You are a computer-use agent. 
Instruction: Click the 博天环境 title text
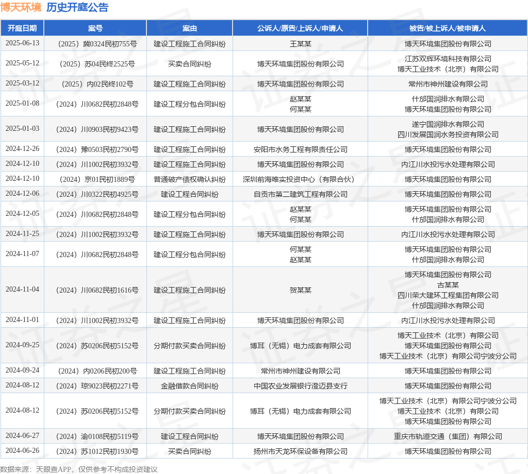tap(21, 7)
